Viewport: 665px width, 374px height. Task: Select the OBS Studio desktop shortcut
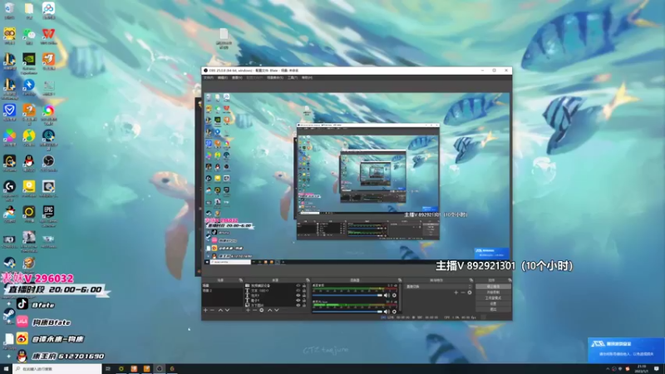pyautogui.click(x=48, y=163)
